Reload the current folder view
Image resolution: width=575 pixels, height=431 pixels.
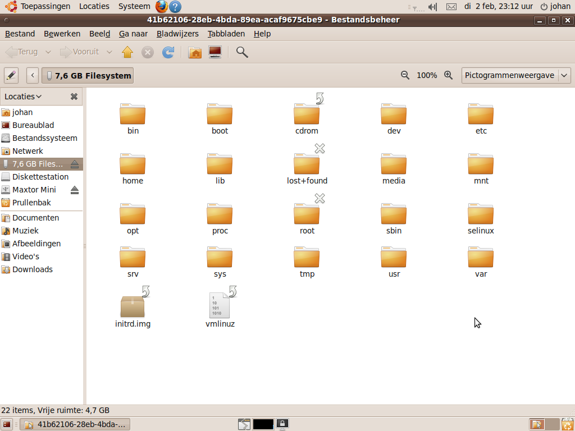tap(168, 52)
